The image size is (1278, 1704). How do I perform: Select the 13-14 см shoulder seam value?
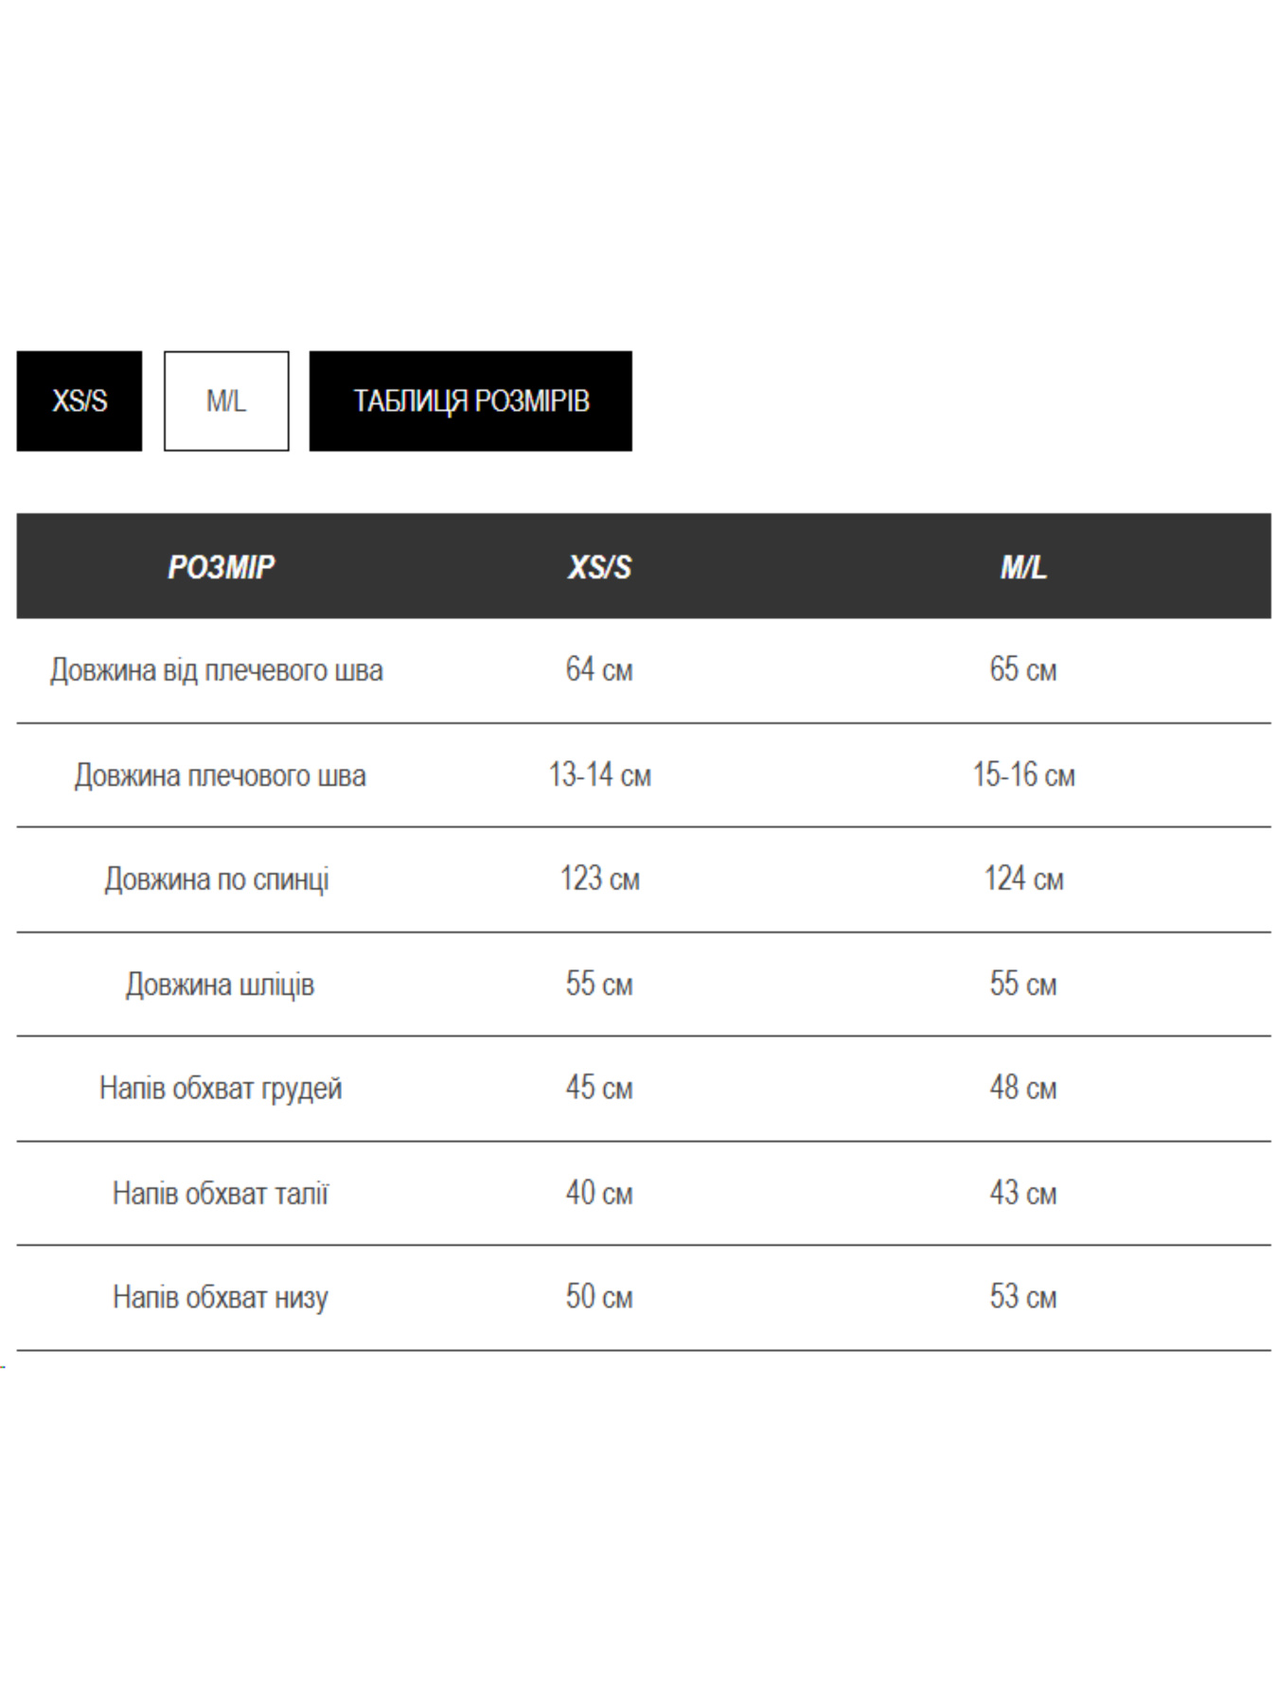click(x=599, y=774)
